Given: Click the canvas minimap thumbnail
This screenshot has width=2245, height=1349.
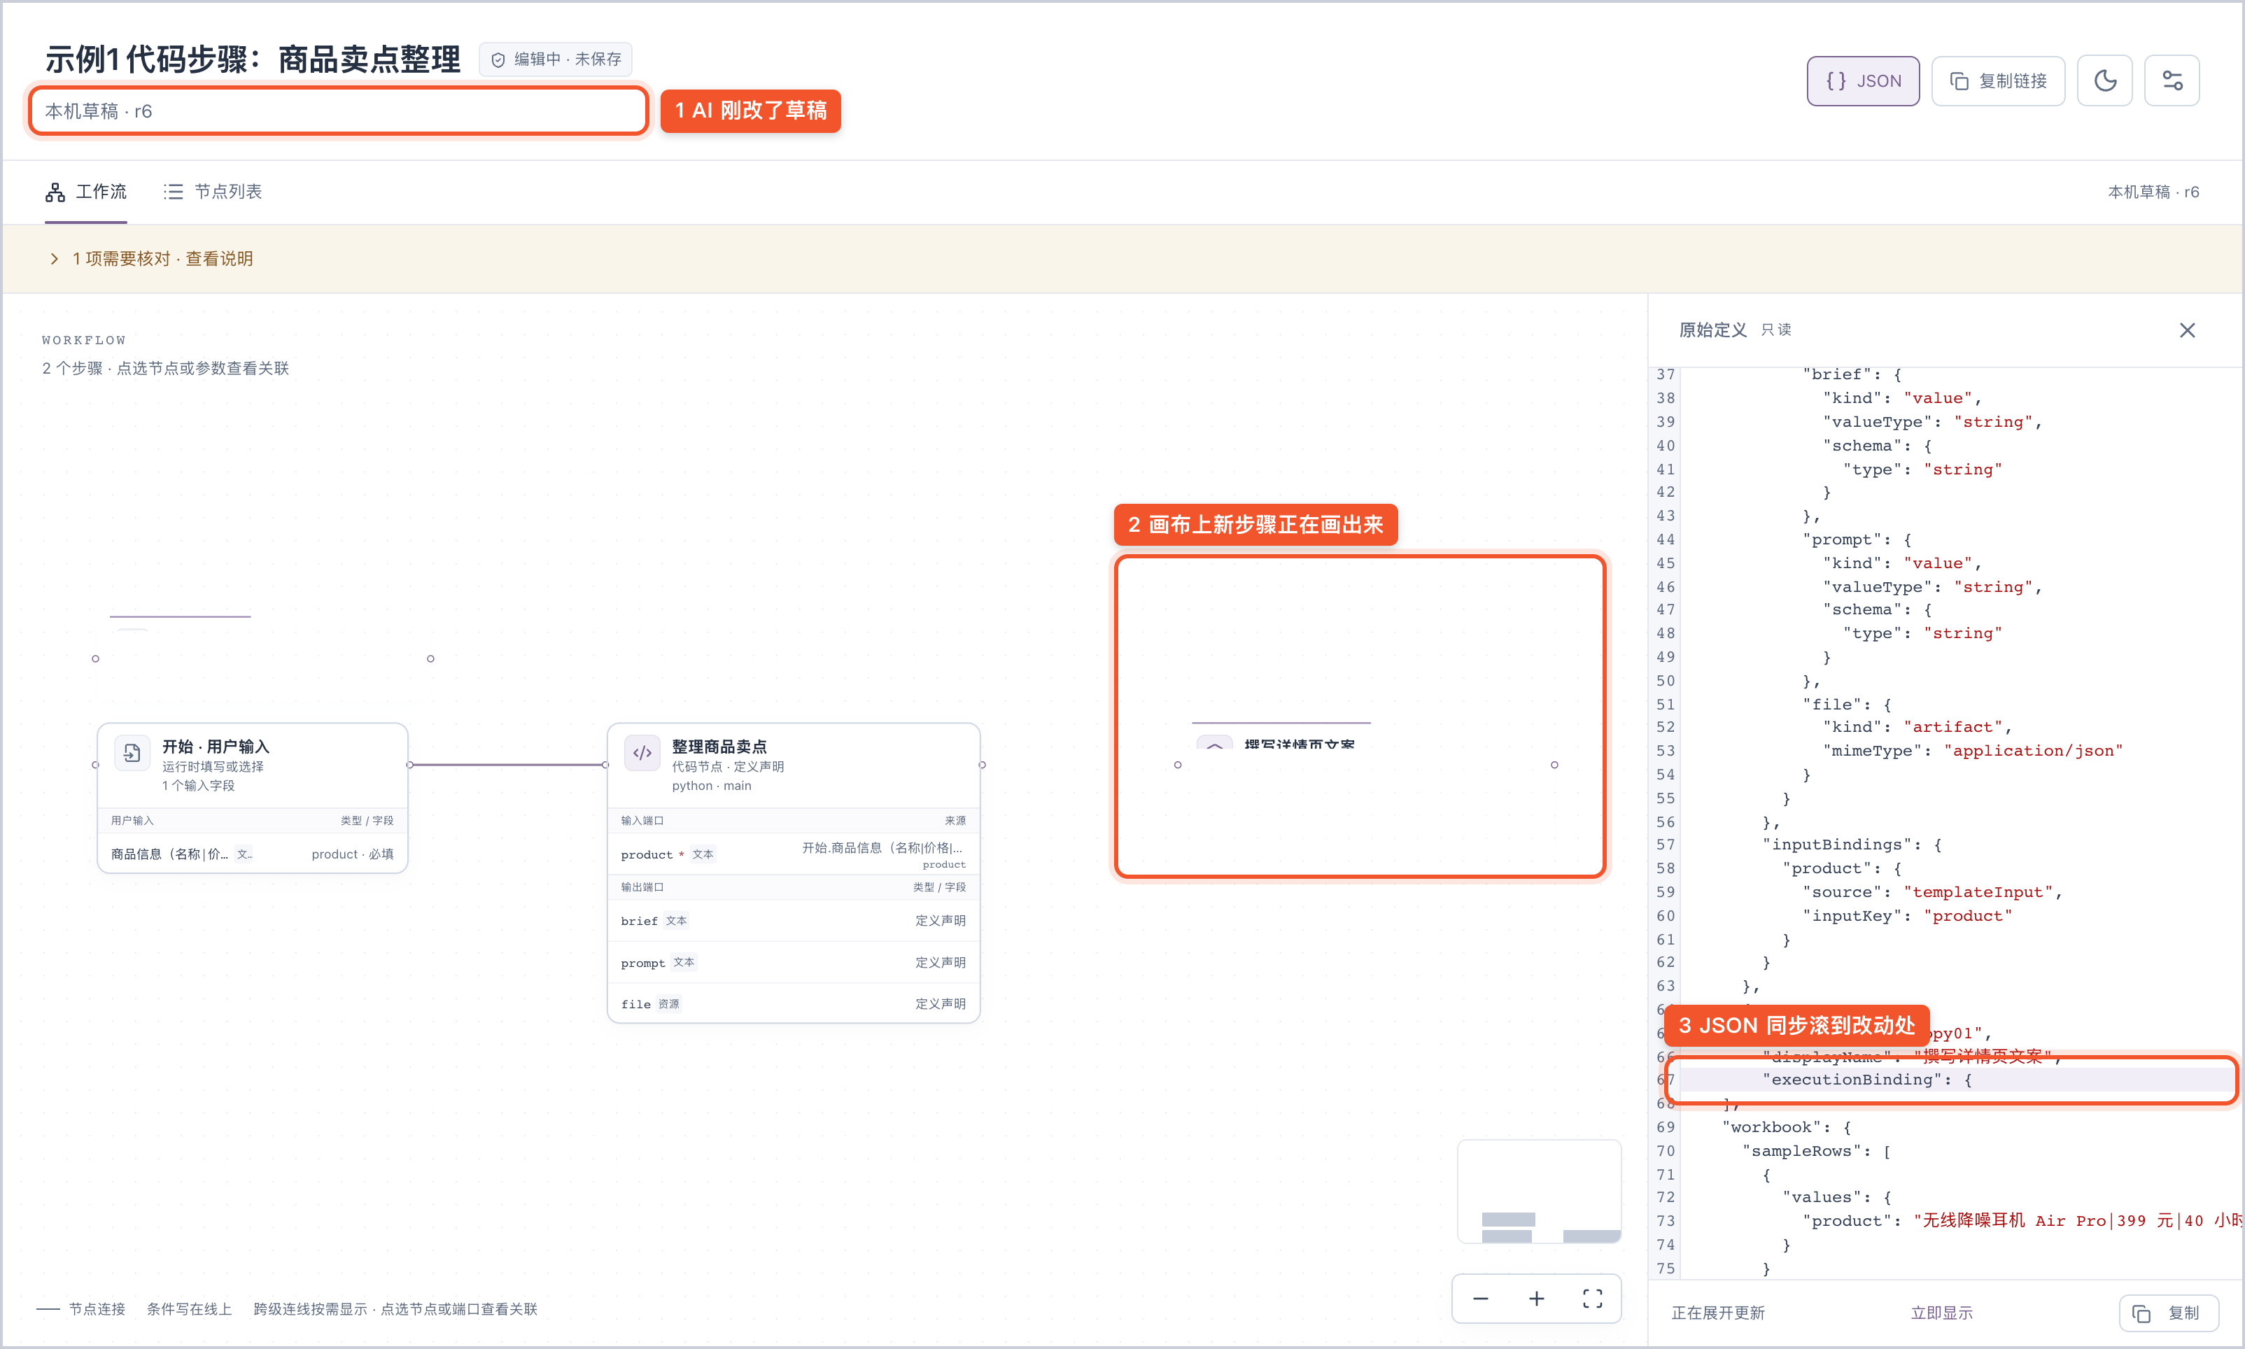Looking at the screenshot, I should [x=1539, y=1192].
